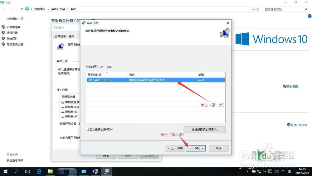Expand the address bar history dropdown
The width and height of the screenshot is (312, 176).
(253, 9)
